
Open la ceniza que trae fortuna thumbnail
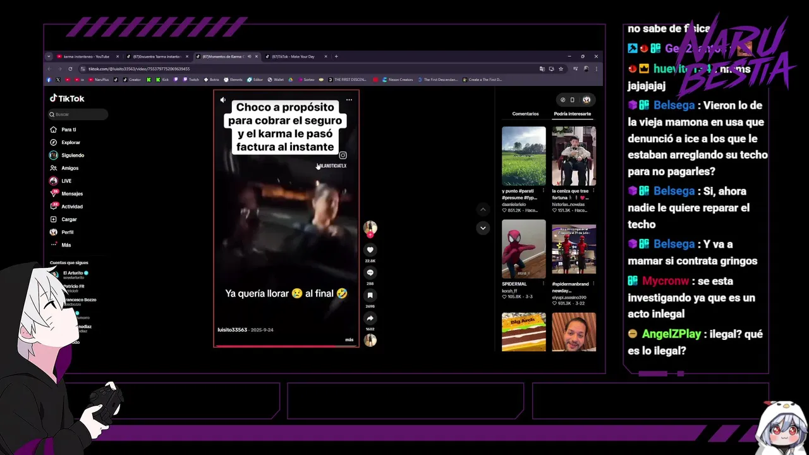click(x=574, y=155)
